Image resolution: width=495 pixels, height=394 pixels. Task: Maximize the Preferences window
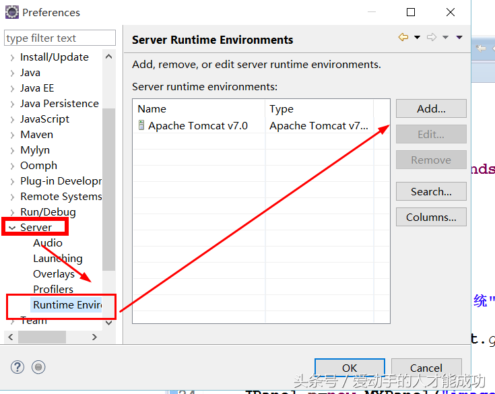coord(411,12)
